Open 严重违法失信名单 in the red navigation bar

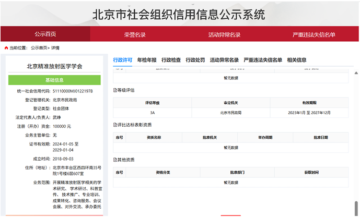[x=314, y=34]
